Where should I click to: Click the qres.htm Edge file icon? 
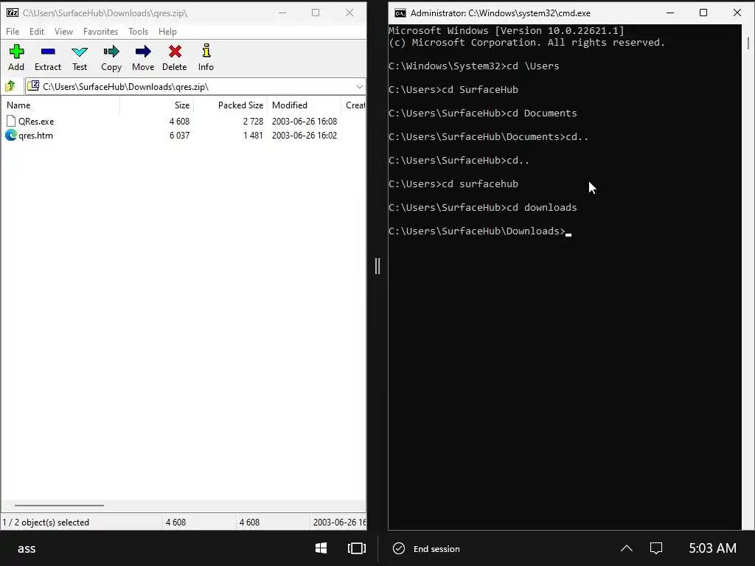click(10, 136)
